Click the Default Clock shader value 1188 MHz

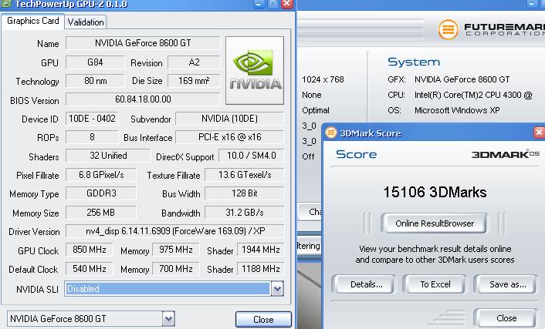(261, 269)
